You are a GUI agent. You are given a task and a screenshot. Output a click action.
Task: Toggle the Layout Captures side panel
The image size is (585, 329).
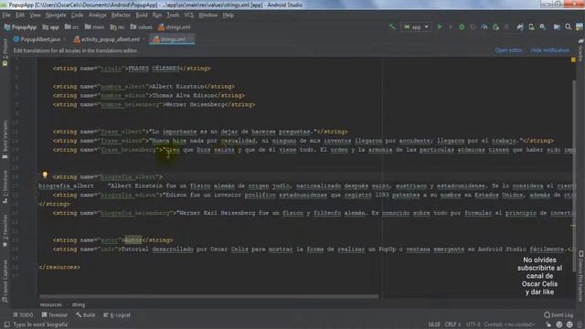5,281
